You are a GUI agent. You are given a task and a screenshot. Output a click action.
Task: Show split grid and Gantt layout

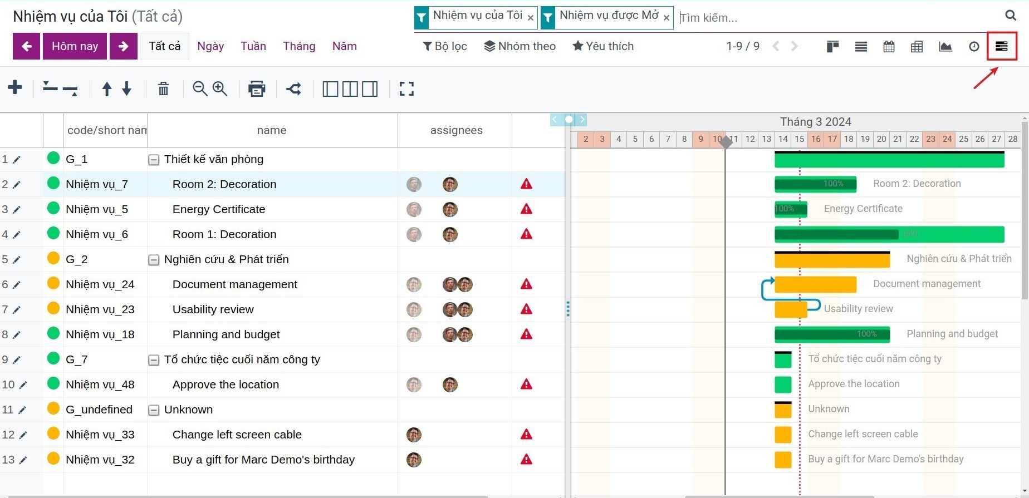pyautogui.click(x=350, y=89)
